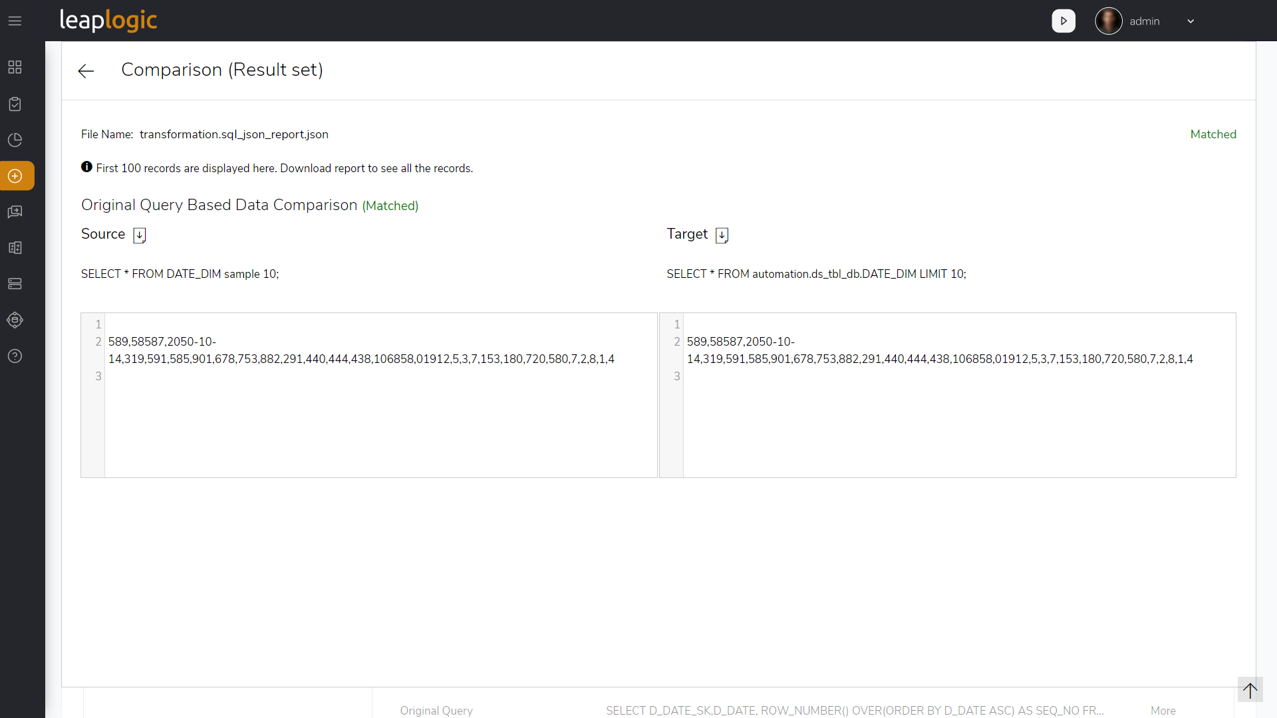Click More to expand the query text
This screenshot has width=1277, height=718.
pos(1163,710)
